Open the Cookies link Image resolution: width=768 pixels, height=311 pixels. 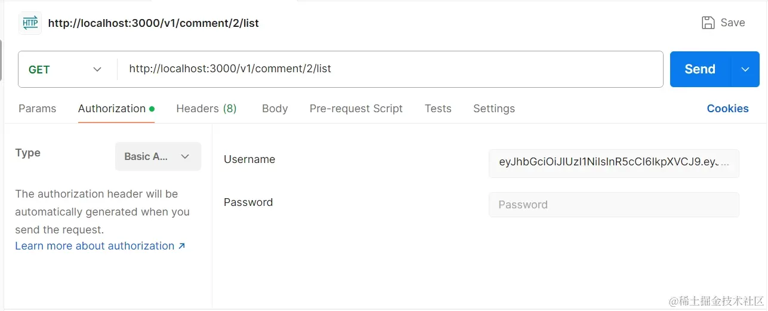click(x=727, y=109)
